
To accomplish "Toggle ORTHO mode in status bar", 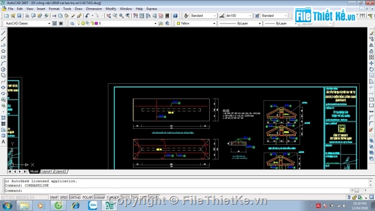I will [75, 198].
